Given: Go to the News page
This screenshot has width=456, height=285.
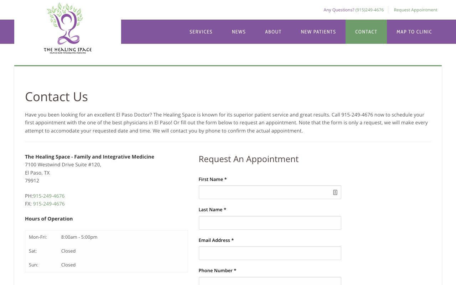Looking at the screenshot, I should click(x=239, y=32).
